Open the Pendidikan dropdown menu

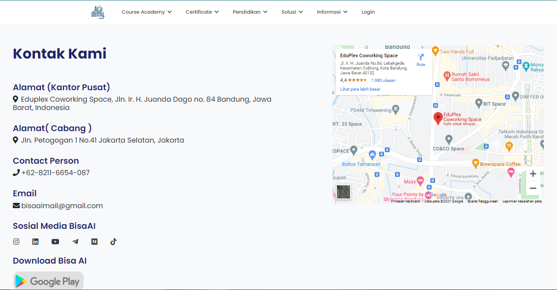pyautogui.click(x=250, y=12)
